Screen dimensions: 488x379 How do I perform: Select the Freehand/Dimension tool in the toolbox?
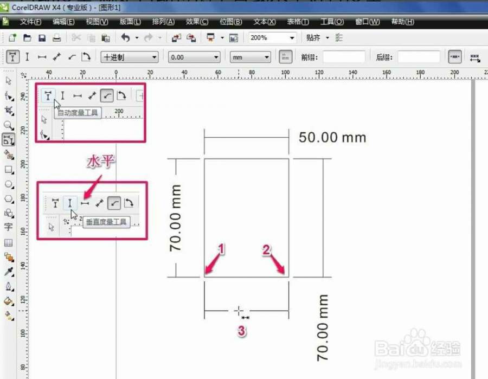point(8,140)
